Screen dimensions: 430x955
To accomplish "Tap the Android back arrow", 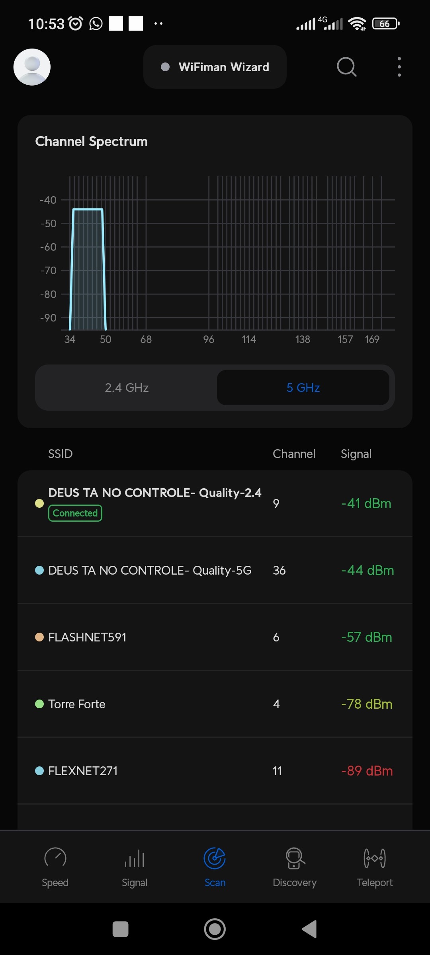I will 309,929.
